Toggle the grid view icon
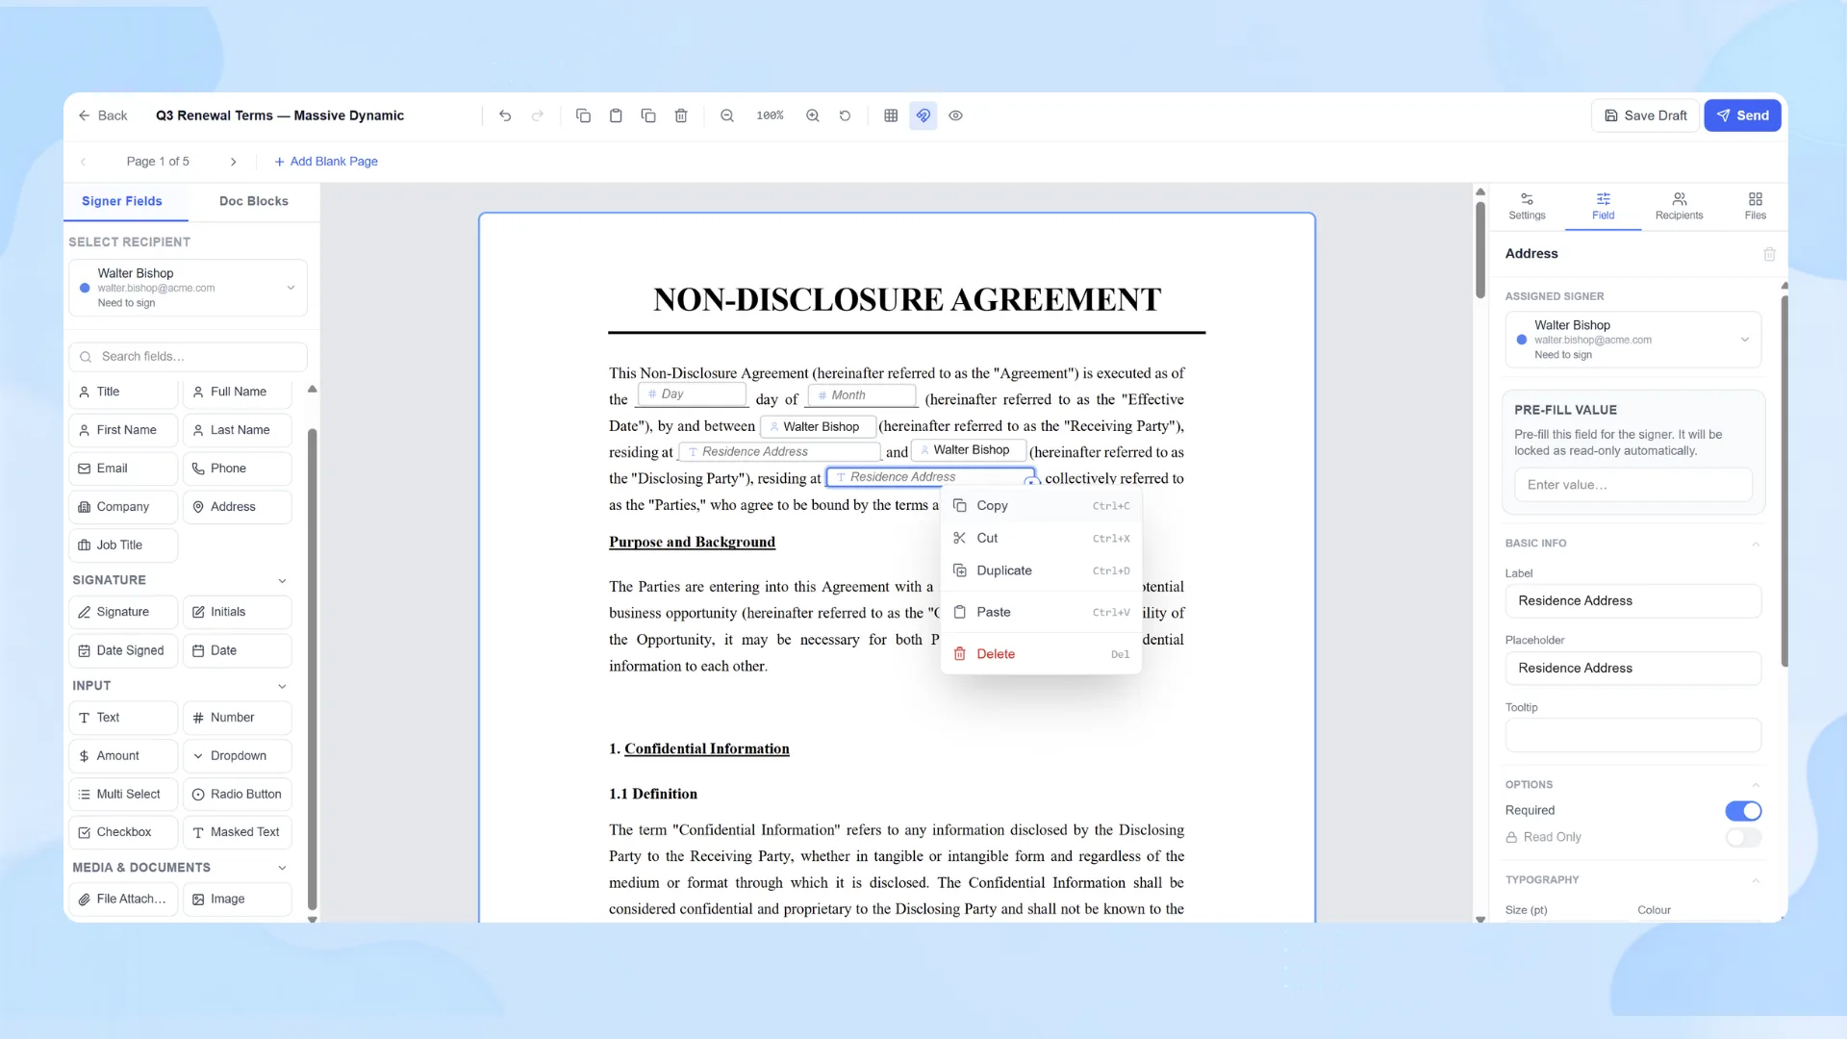 [891, 115]
